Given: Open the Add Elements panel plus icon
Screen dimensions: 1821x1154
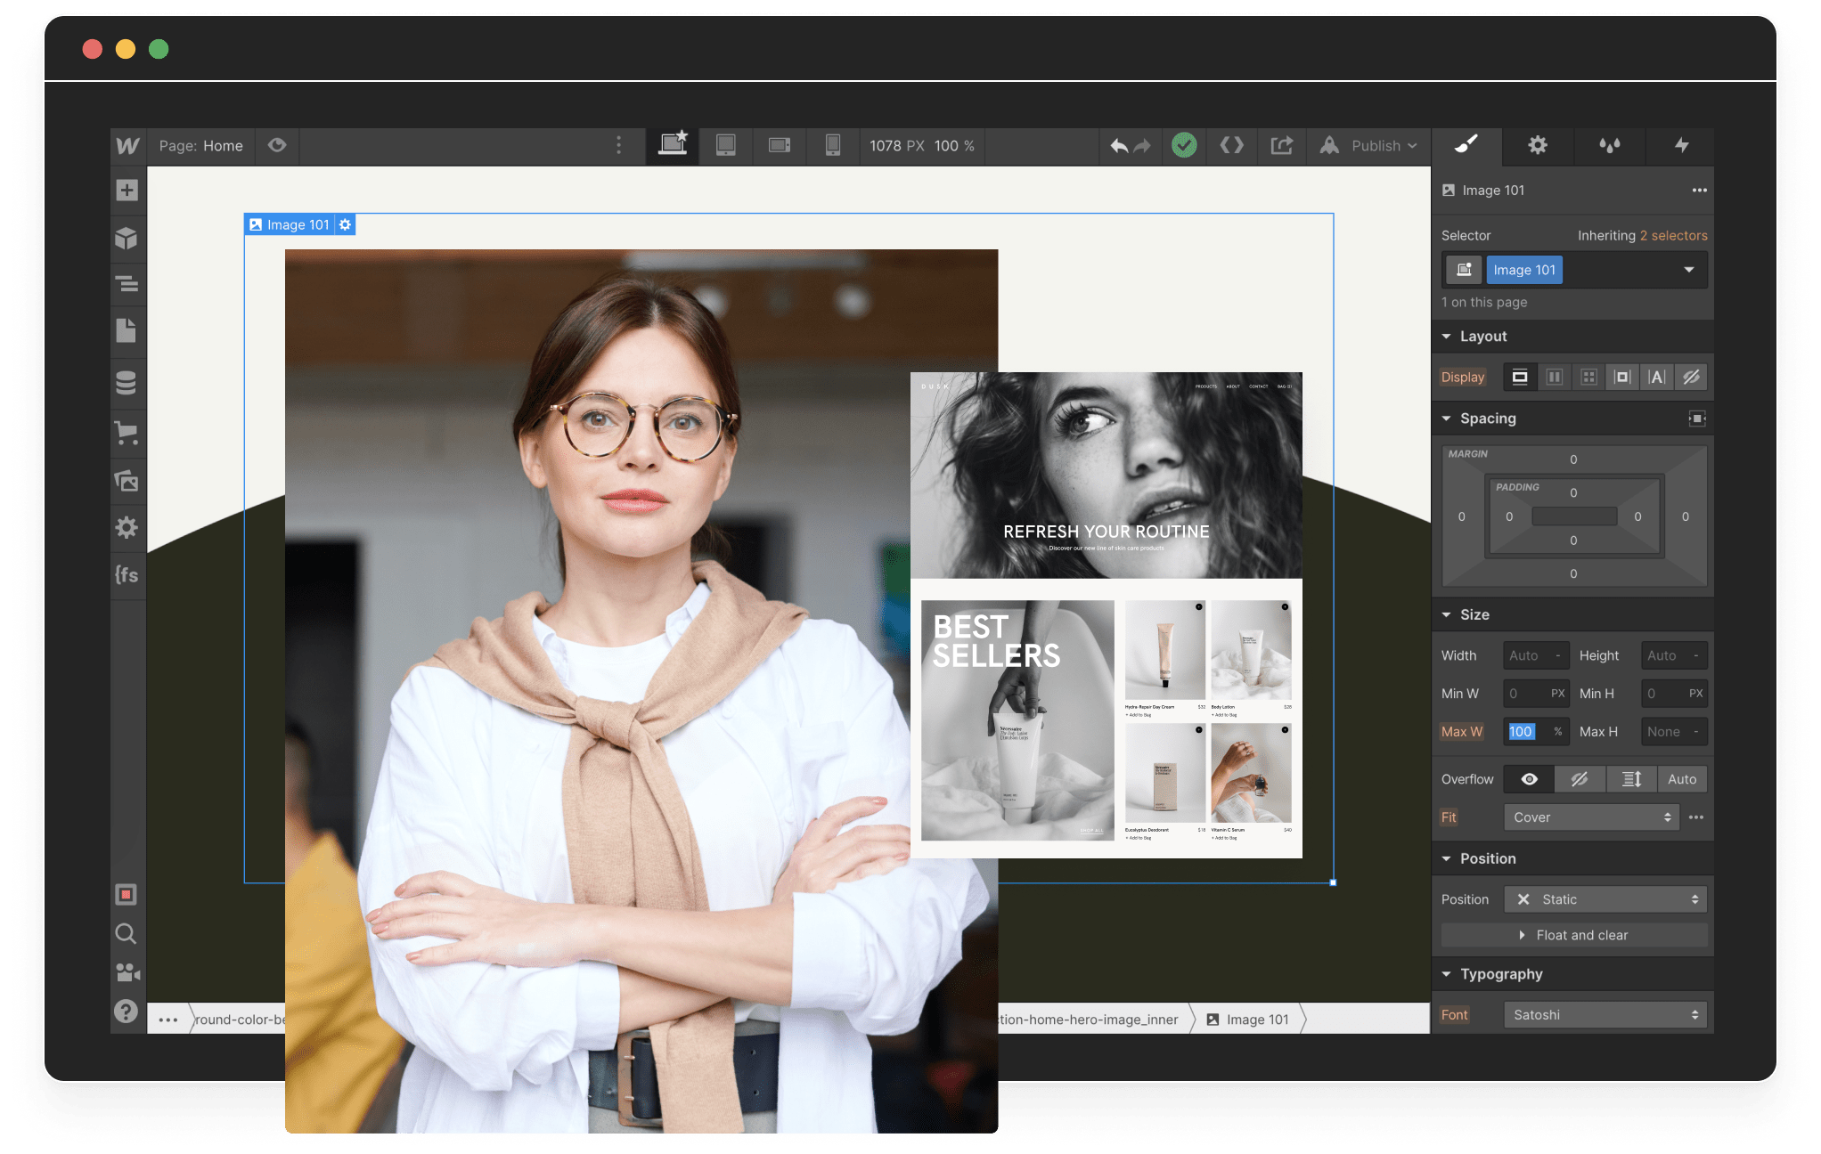Looking at the screenshot, I should tap(127, 191).
